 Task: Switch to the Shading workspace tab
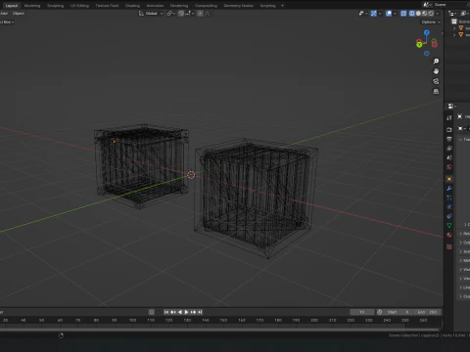pyautogui.click(x=132, y=6)
